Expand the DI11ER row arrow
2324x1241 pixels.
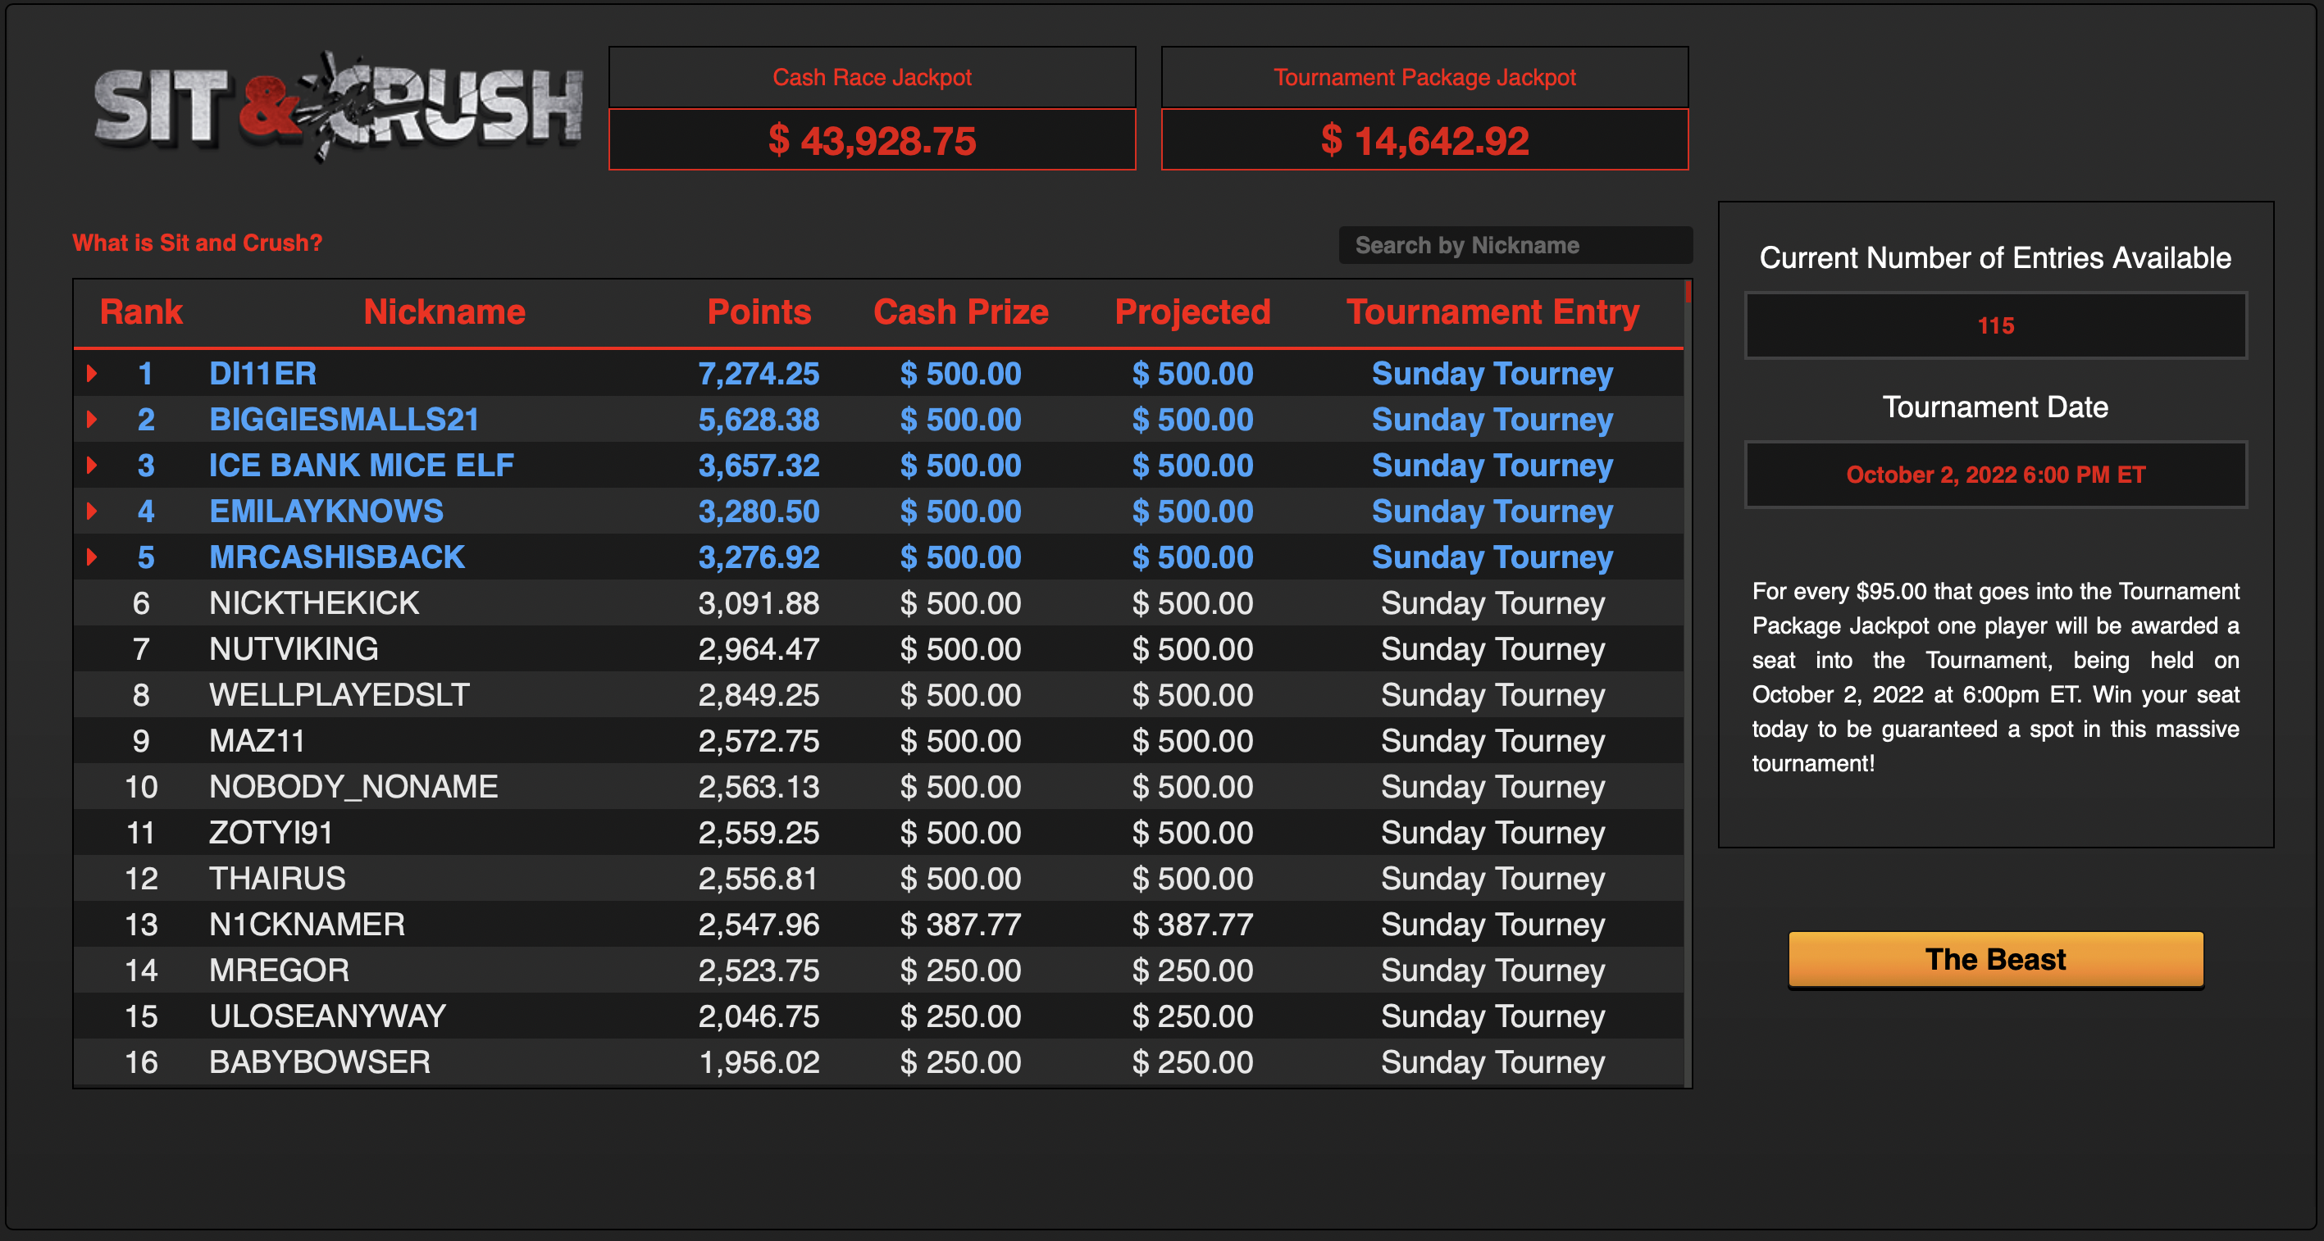coord(91,374)
